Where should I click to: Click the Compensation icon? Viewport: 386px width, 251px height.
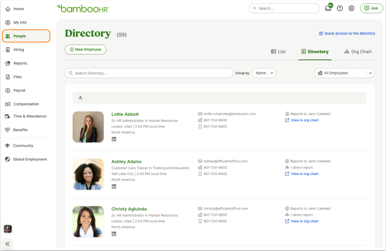tap(8, 104)
